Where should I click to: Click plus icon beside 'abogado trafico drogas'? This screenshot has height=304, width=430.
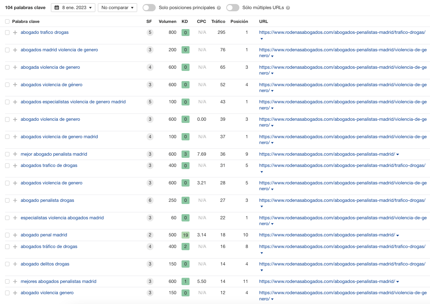(15, 33)
